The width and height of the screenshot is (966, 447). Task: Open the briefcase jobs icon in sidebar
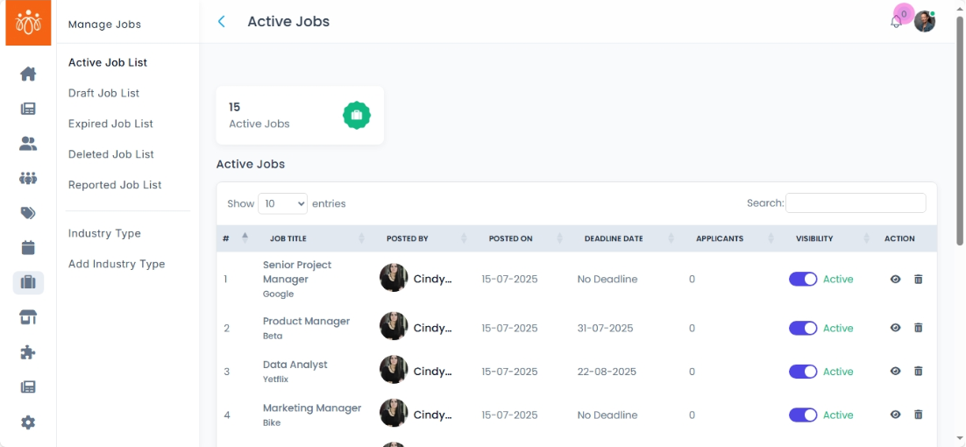pos(28,282)
